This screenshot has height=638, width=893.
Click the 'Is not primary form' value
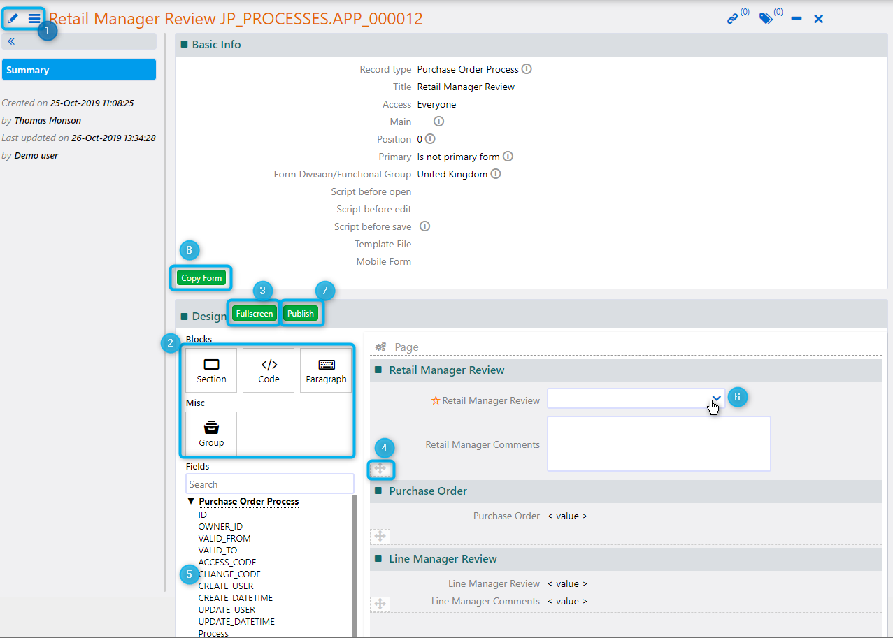coord(459,157)
